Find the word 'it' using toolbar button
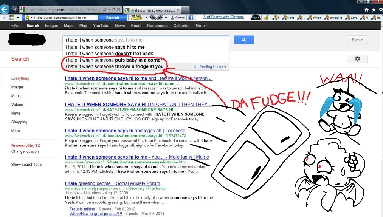Image resolution: width=383 pixels, height=217 pixels. (301, 18)
